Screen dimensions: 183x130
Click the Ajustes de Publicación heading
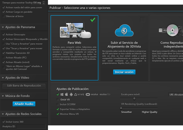(x=73, y=89)
